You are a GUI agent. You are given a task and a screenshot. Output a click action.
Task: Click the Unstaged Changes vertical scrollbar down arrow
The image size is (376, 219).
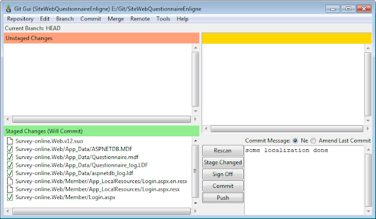(x=196, y=111)
